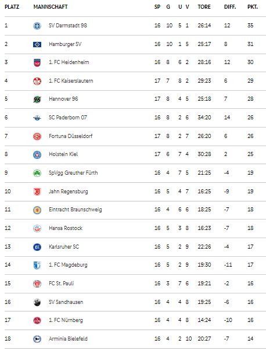Open the Jahn Regensburg team link
The image size is (266, 354).
(69, 192)
